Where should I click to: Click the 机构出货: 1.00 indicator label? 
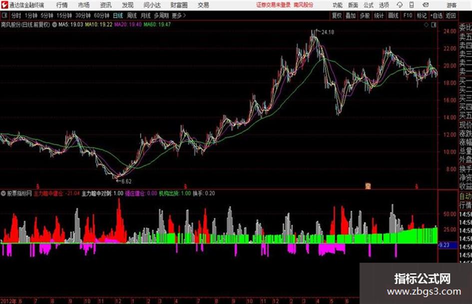point(175,194)
